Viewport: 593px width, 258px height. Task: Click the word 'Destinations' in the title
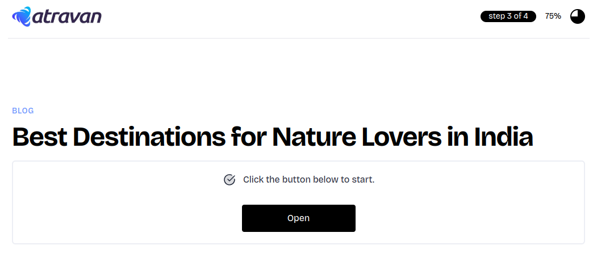tap(150, 136)
